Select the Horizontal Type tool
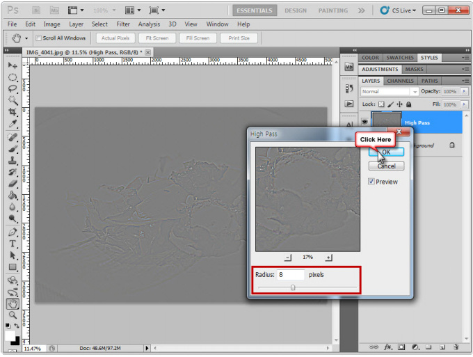The image size is (473, 357). point(13,243)
